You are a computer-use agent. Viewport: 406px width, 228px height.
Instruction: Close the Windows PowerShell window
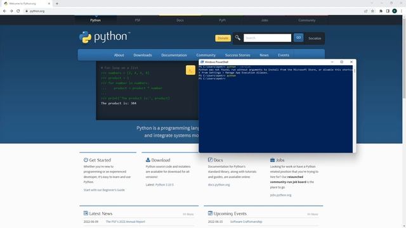pyautogui.click(x=351, y=62)
